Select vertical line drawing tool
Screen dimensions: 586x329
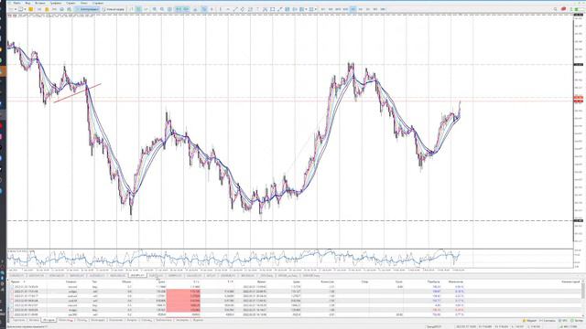221,9
